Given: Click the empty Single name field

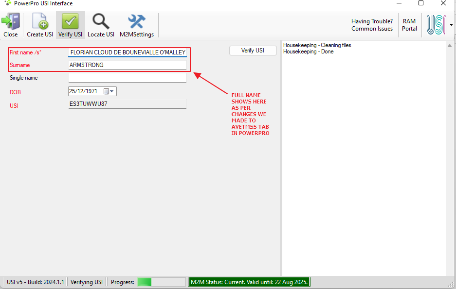Looking at the screenshot, I should pos(128,78).
